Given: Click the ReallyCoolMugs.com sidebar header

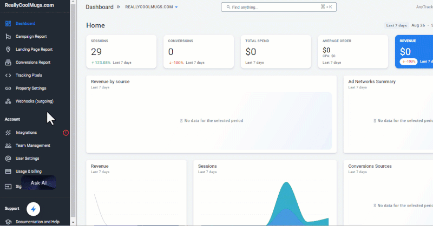Looking at the screenshot, I should point(29,5).
